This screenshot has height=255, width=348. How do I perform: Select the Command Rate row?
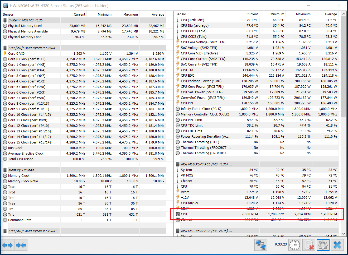(x=84, y=220)
